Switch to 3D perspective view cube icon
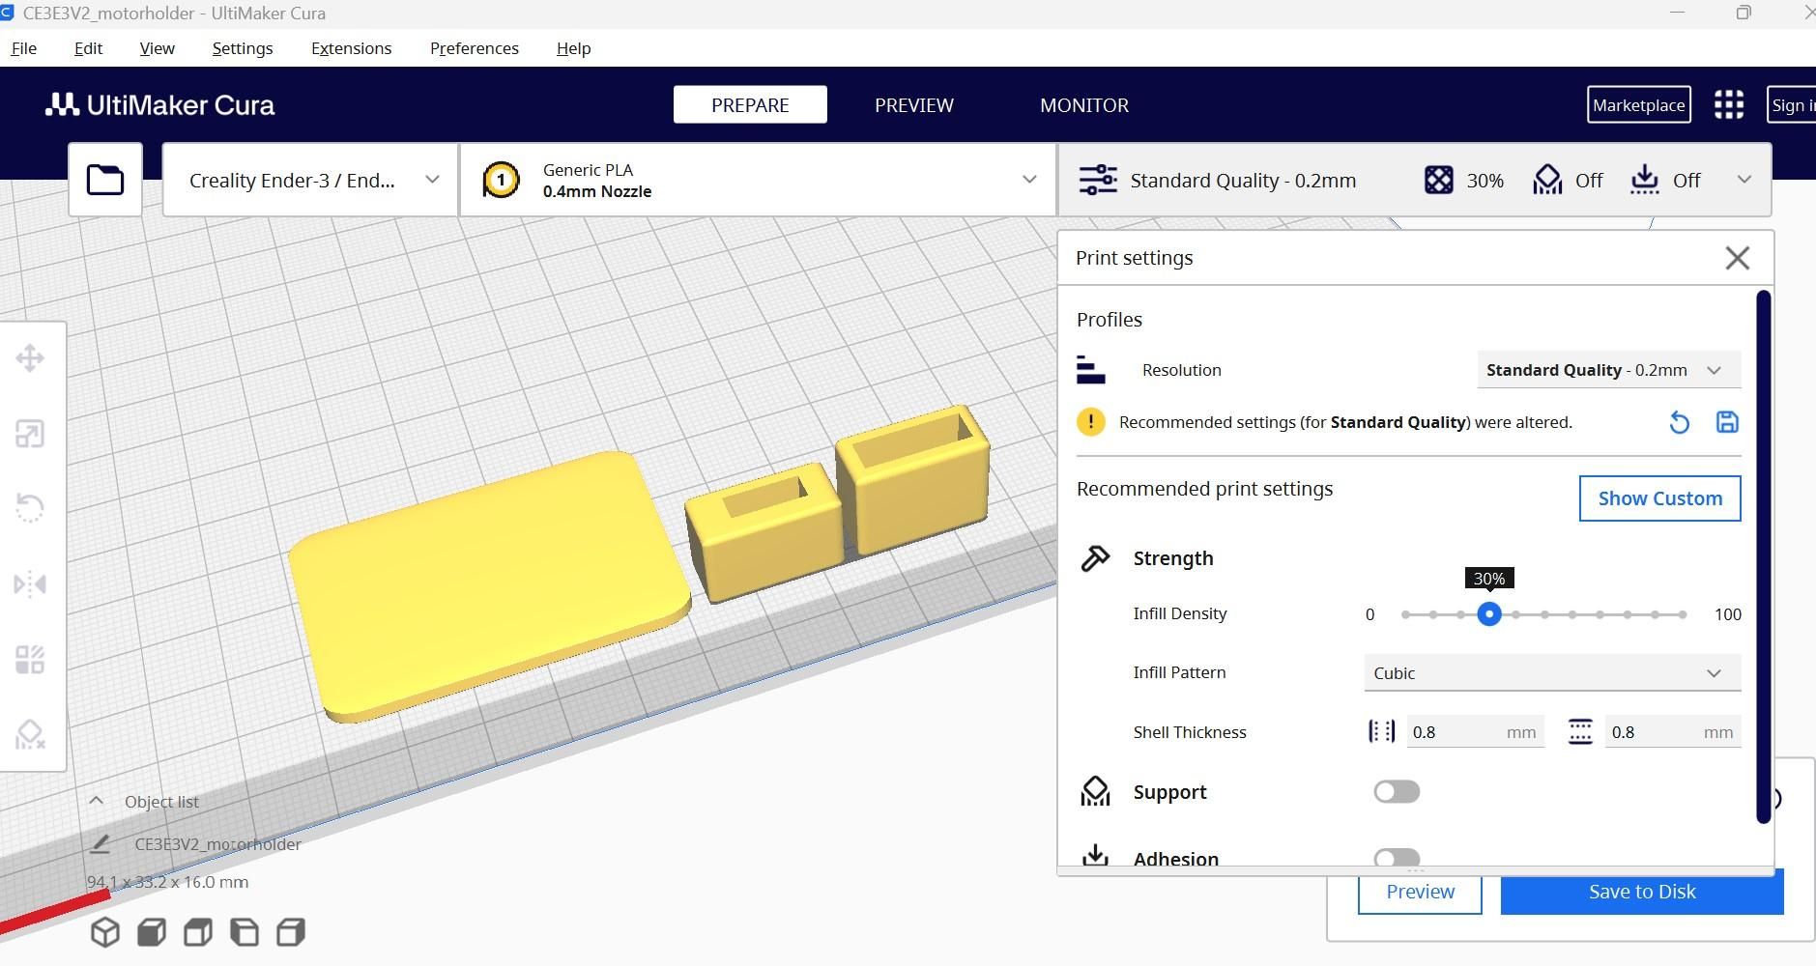The height and width of the screenshot is (966, 1816). (105, 932)
